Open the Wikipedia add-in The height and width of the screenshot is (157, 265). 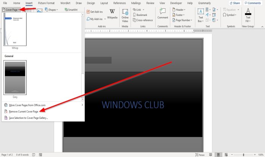(x=112, y=14)
